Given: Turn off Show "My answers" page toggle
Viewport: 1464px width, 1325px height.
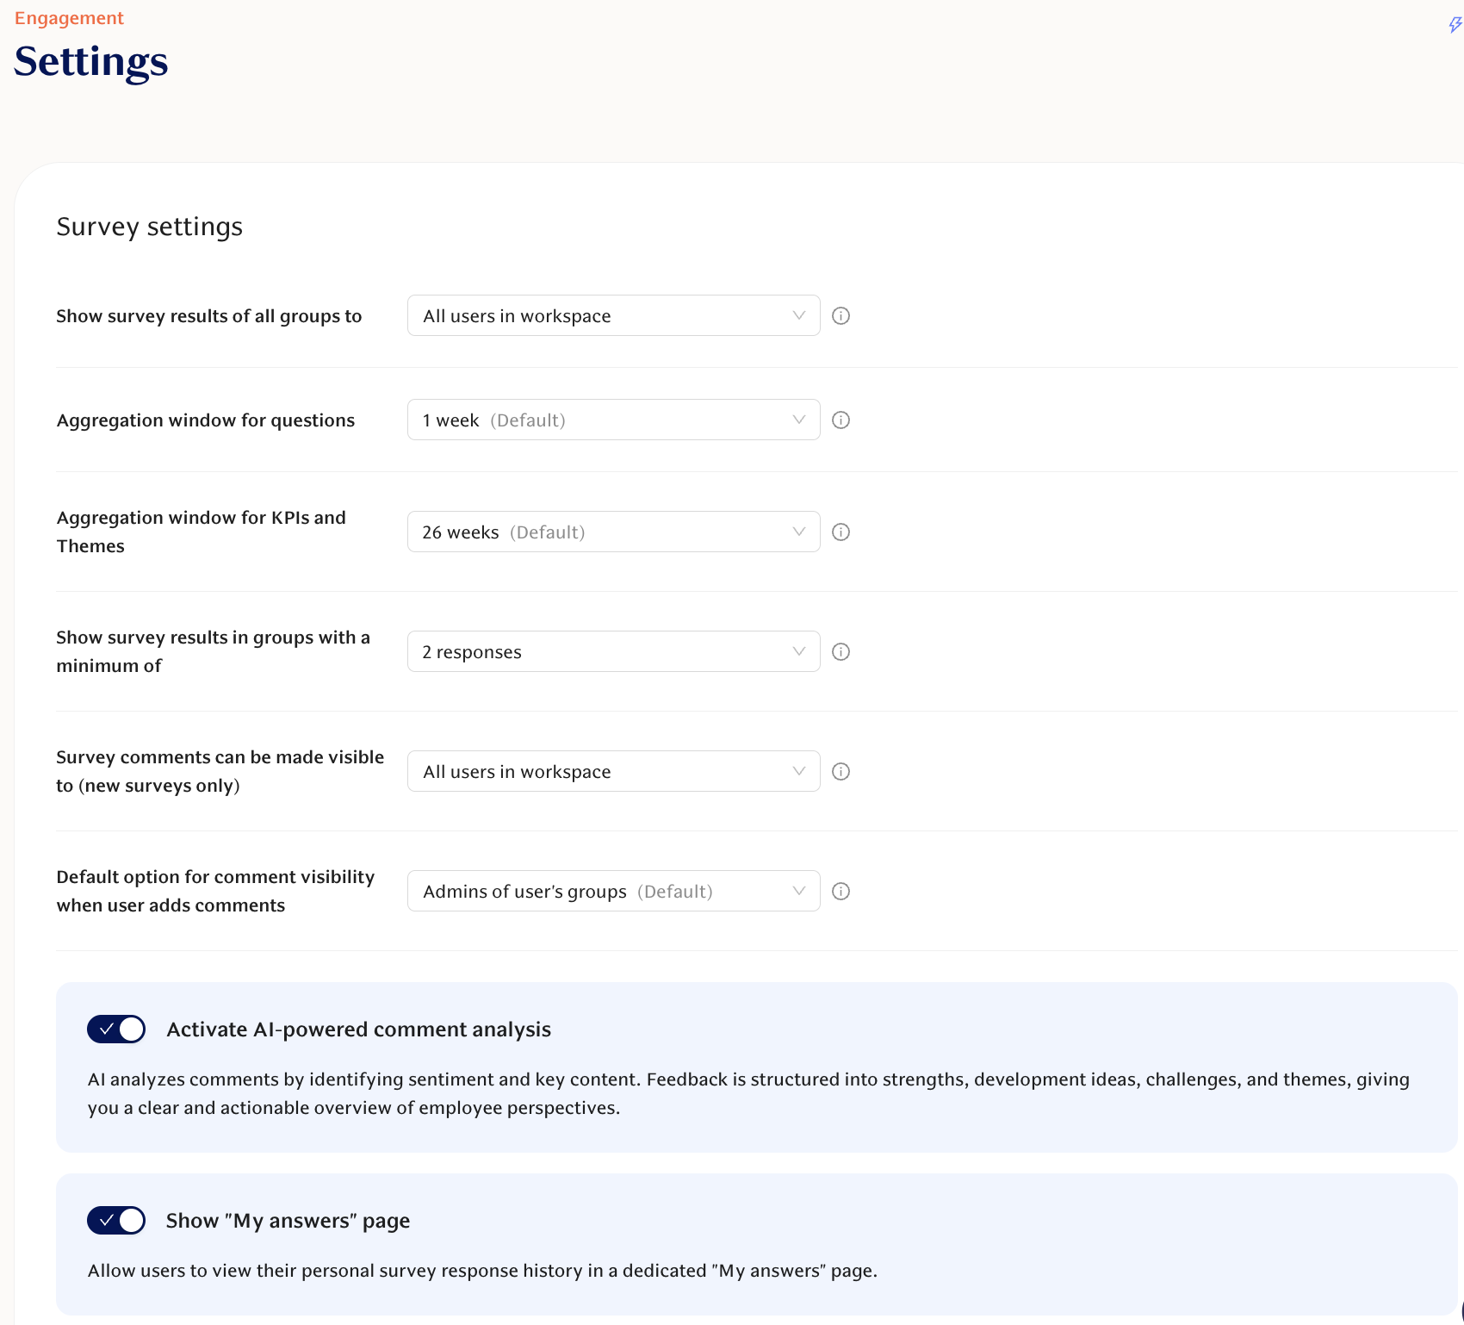Looking at the screenshot, I should (x=116, y=1221).
